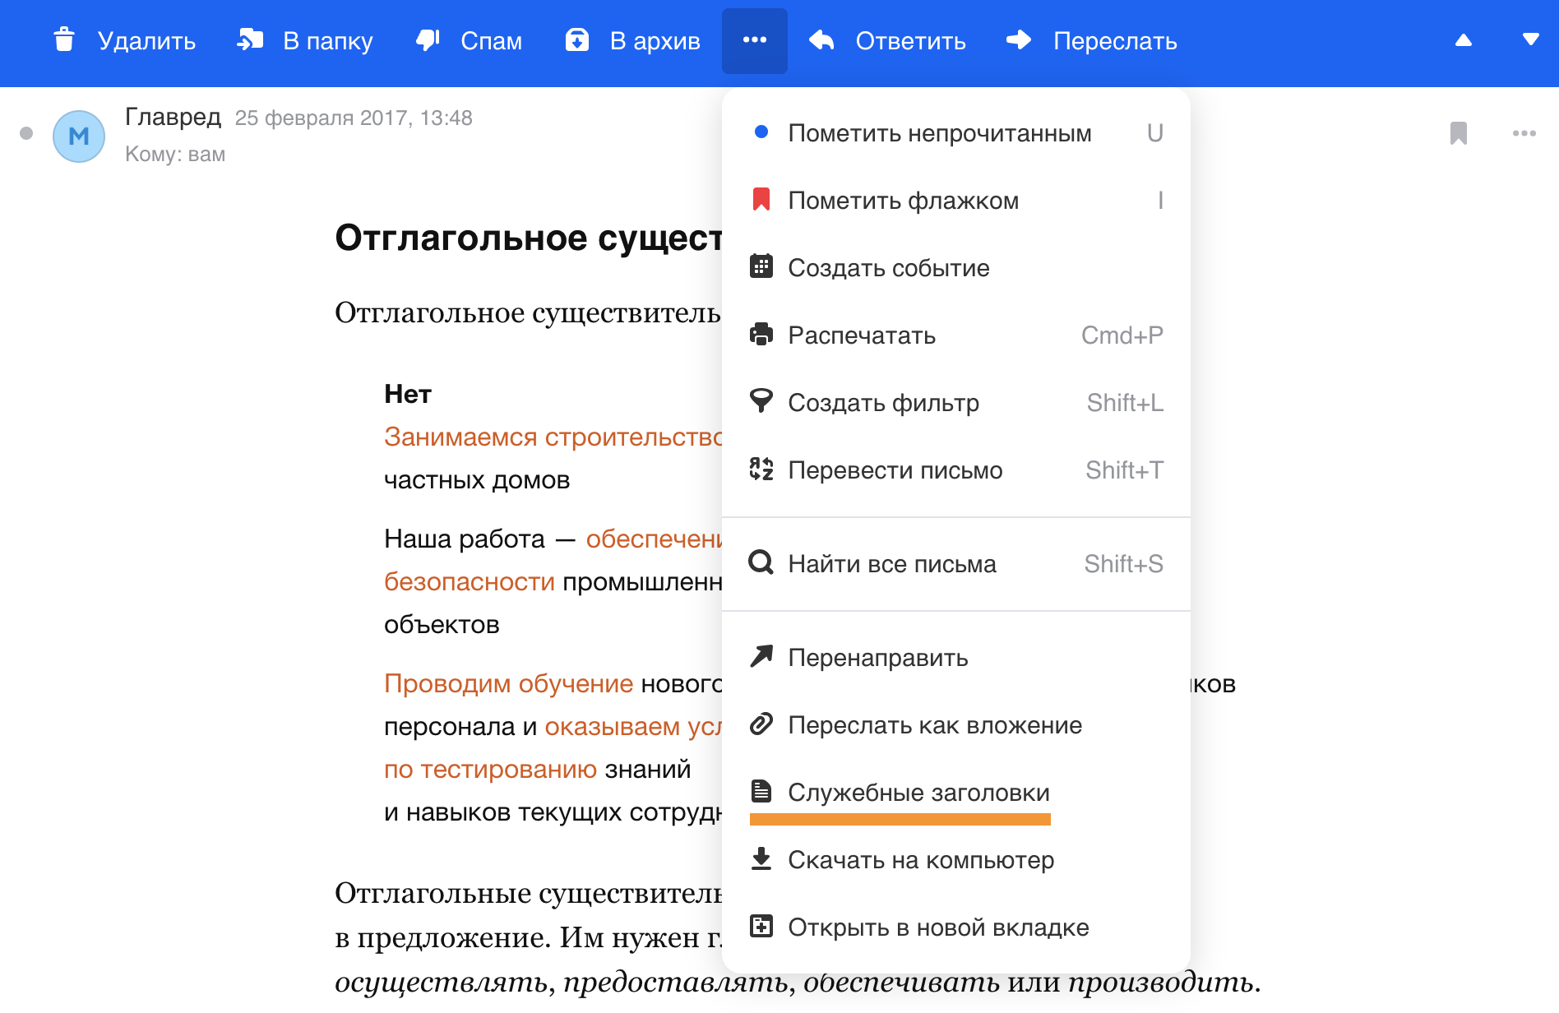Choose Служебные заголовки menu item
This screenshot has height=1013, width=1559.
click(918, 793)
